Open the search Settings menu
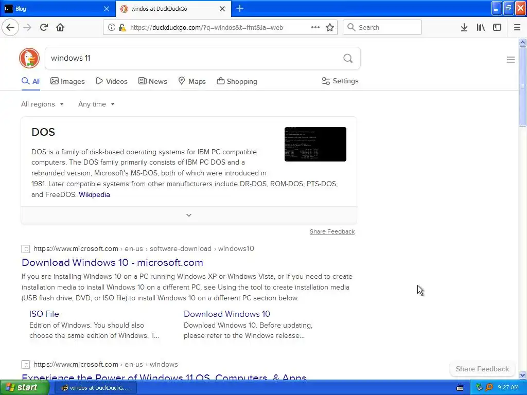Screen dimensions: 527x395 [340, 81]
